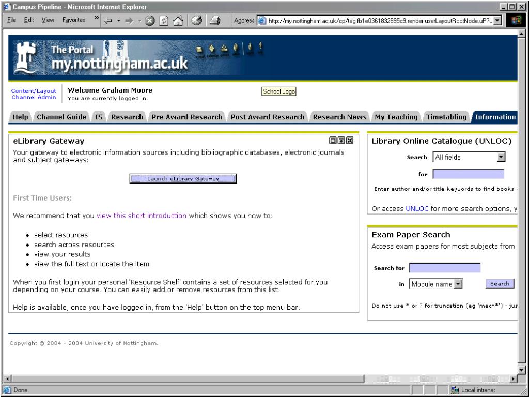The height and width of the screenshot is (397, 529).
Task: Click the School Logo placeholder
Action: tap(279, 91)
